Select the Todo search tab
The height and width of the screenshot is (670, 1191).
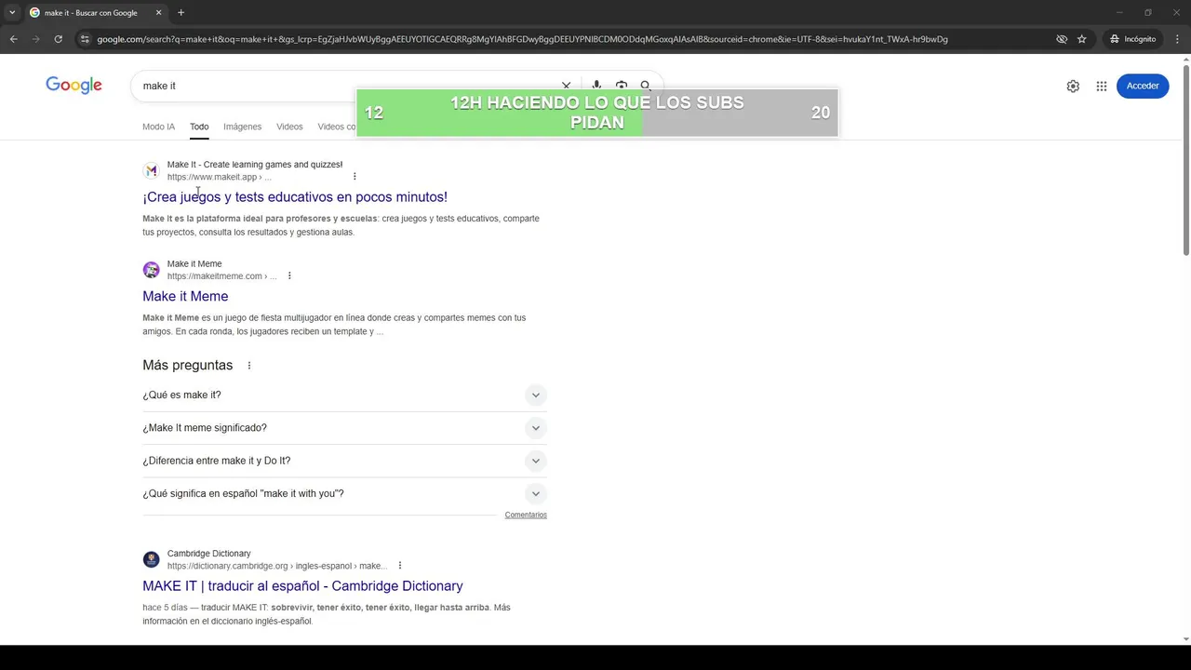point(199,127)
